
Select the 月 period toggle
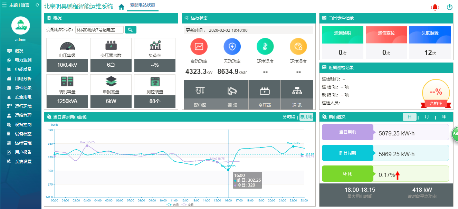click(427, 117)
